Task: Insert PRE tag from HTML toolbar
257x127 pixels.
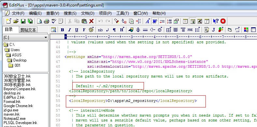Action: point(190,30)
